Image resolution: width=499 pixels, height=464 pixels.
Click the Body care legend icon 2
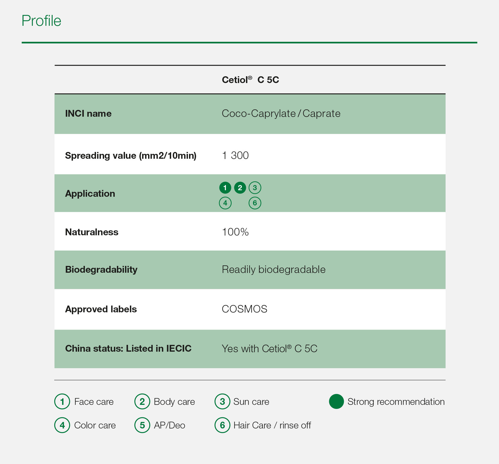tap(142, 402)
